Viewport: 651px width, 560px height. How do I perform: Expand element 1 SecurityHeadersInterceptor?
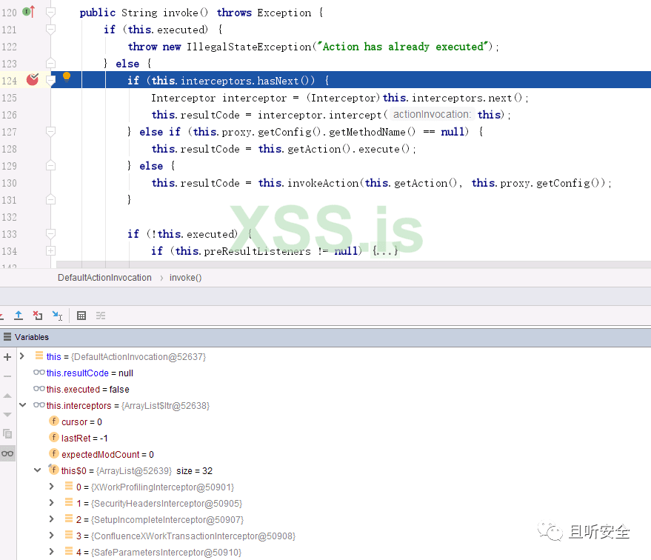pyautogui.click(x=52, y=502)
